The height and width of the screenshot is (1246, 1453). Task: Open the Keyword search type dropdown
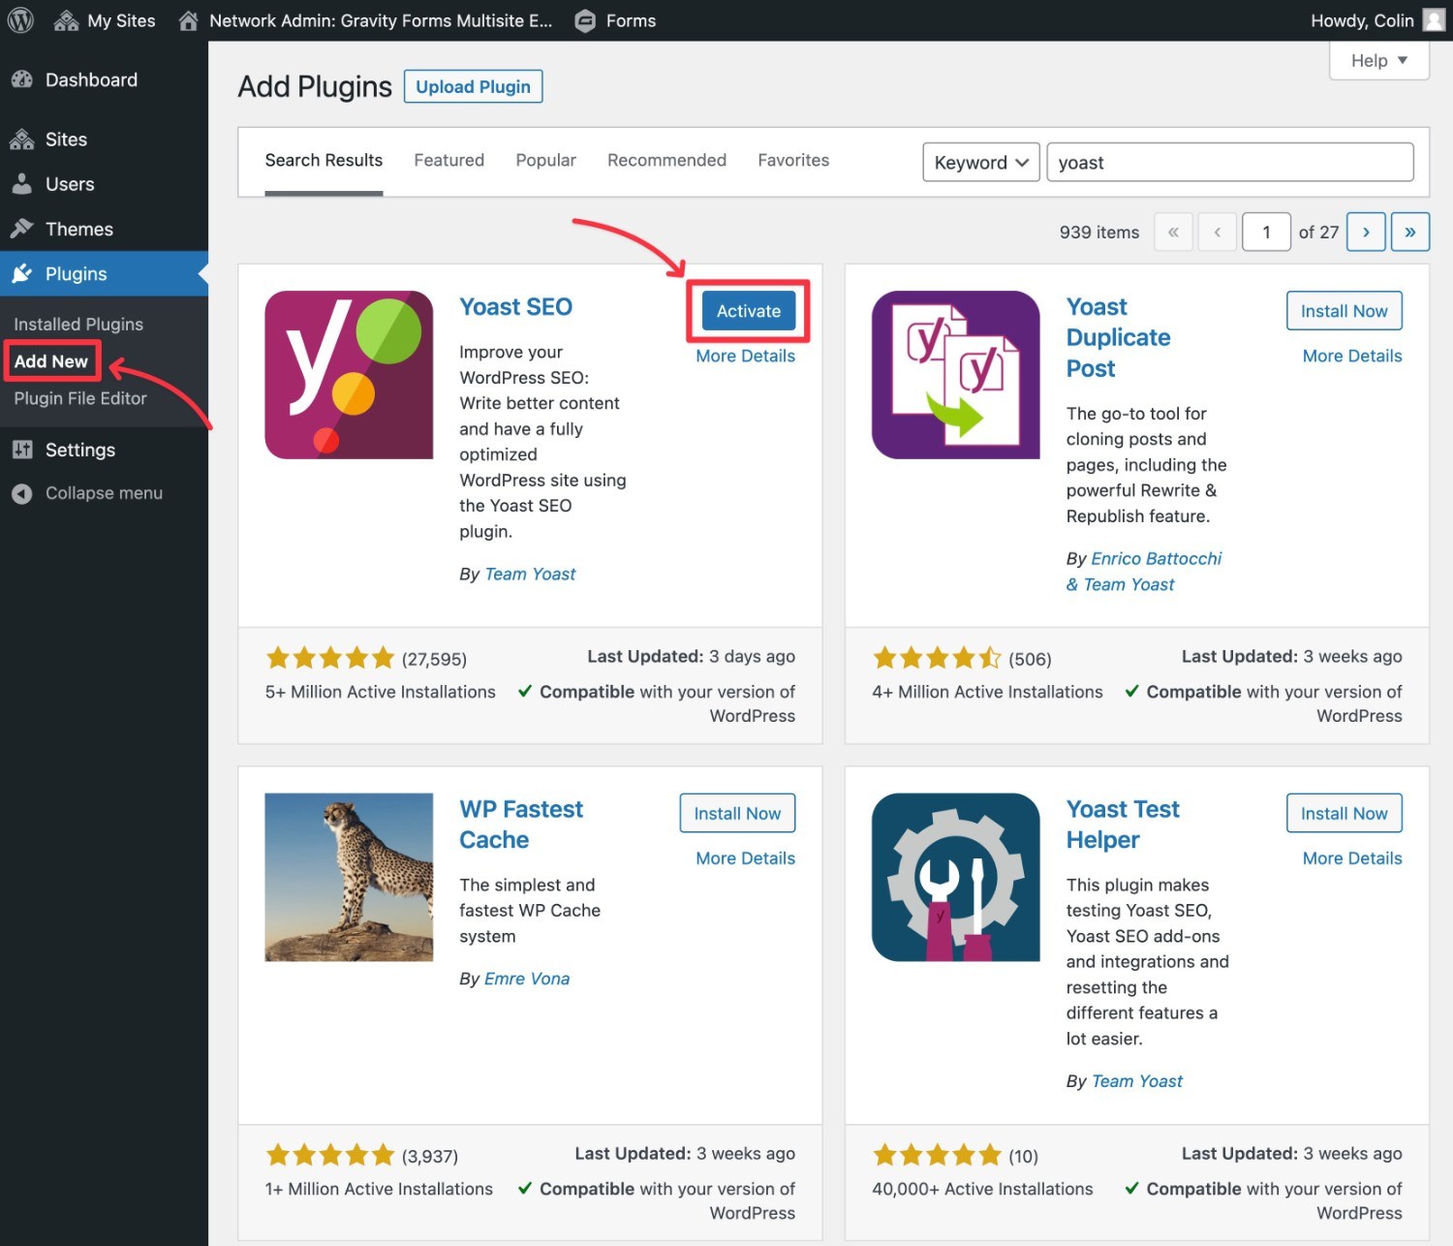tap(981, 162)
